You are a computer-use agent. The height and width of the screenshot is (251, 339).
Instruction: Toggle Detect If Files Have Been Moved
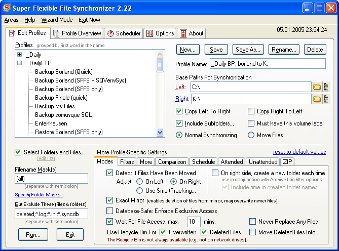(x=109, y=173)
